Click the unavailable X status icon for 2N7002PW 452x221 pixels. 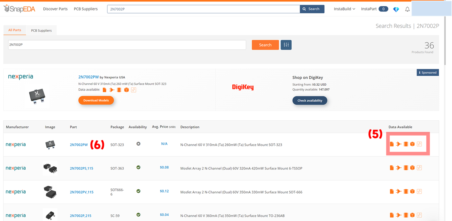click(x=138, y=144)
